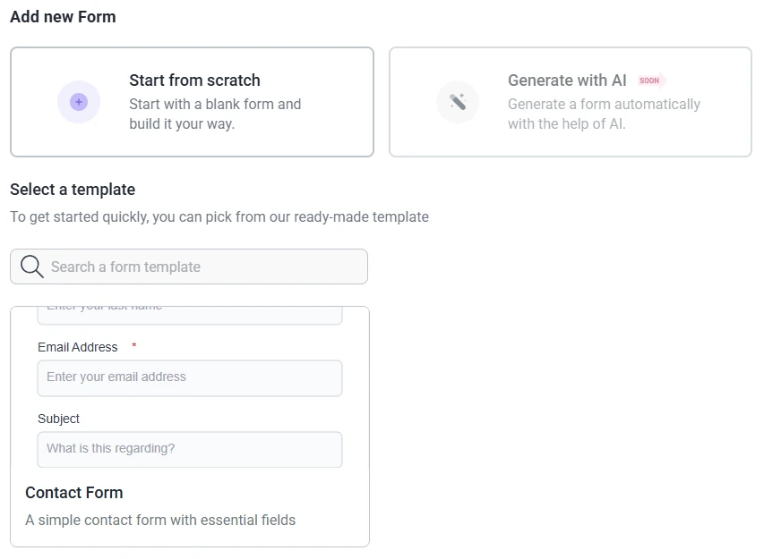Click the Generate a form automatically description text
This screenshot has height=559, width=764.
tap(604, 114)
